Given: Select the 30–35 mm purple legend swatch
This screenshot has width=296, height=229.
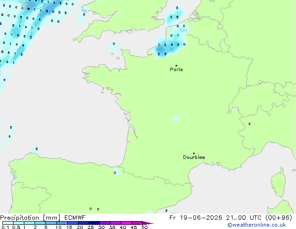Looking at the screenshot, I should pos(105,223).
